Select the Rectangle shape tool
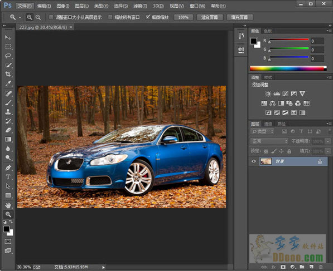 pos(8,195)
